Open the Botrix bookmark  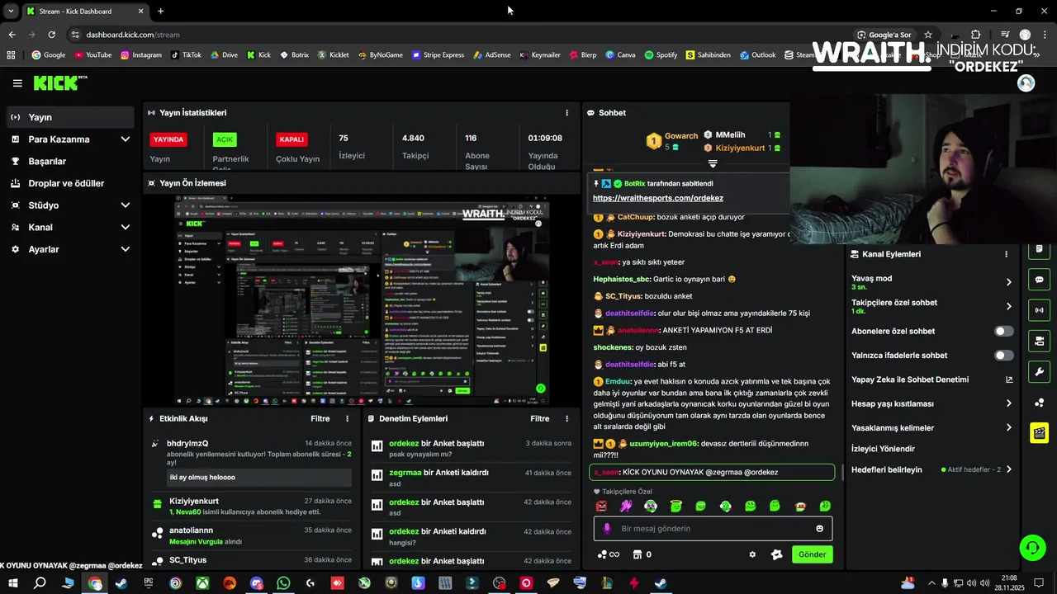point(294,55)
